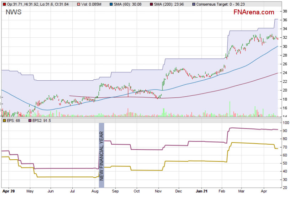Select the Aug label on the time axis
The height and width of the screenshot is (197, 290).
pyautogui.click(x=95, y=191)
